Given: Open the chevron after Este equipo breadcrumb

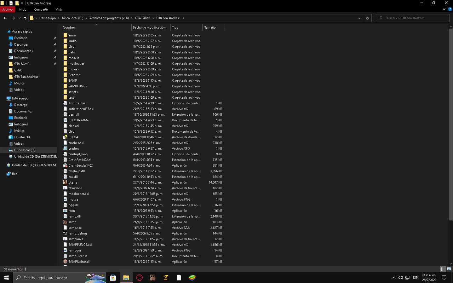Looking at the screenshot, I should click(59, 18).
